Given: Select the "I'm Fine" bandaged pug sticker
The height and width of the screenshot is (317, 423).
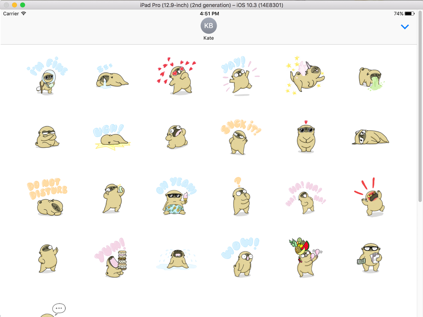Looking at the screenshot, I should pos(47,76).
